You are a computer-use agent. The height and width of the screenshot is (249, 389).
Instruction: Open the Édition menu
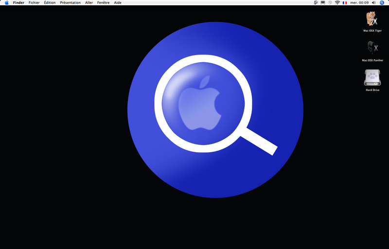pyautogui.click(x=50, y=3)
